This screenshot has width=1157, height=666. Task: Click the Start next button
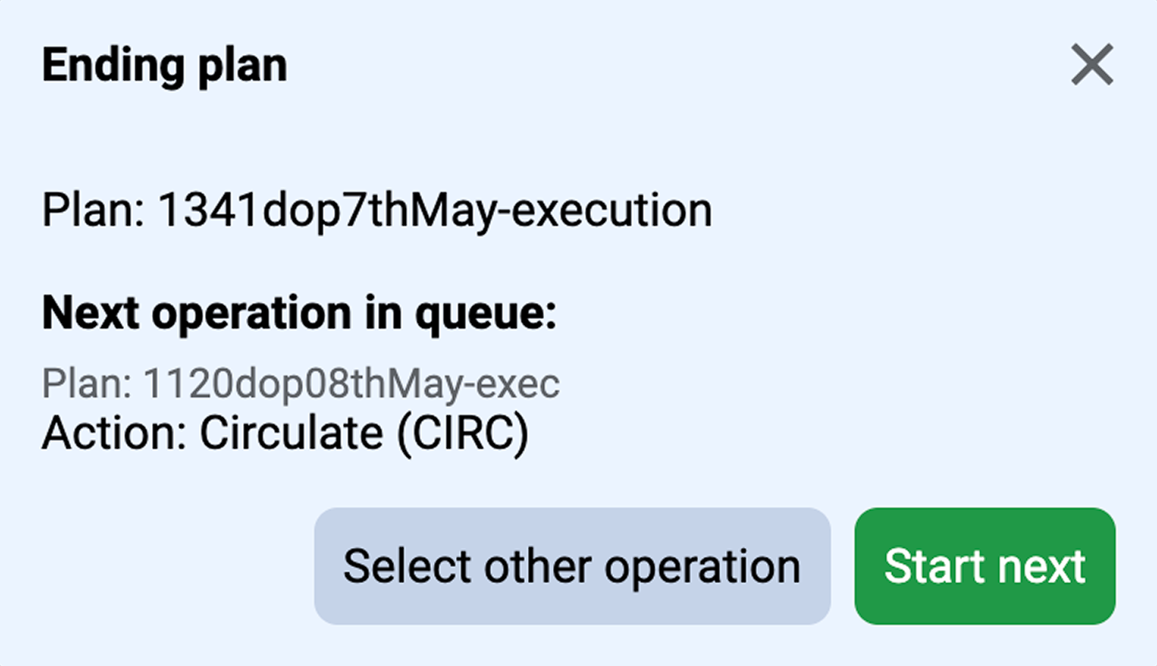pyautogui.click(x=984, y=566)
